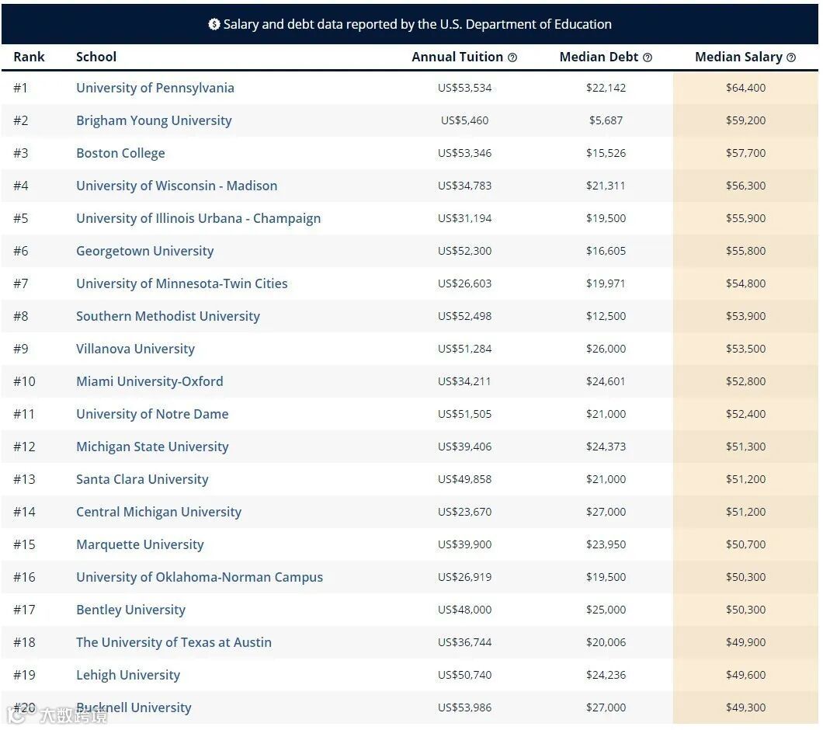Visit University of Notre Dame page
Viewport: 823px width, 730px height.
pos(152,413)
